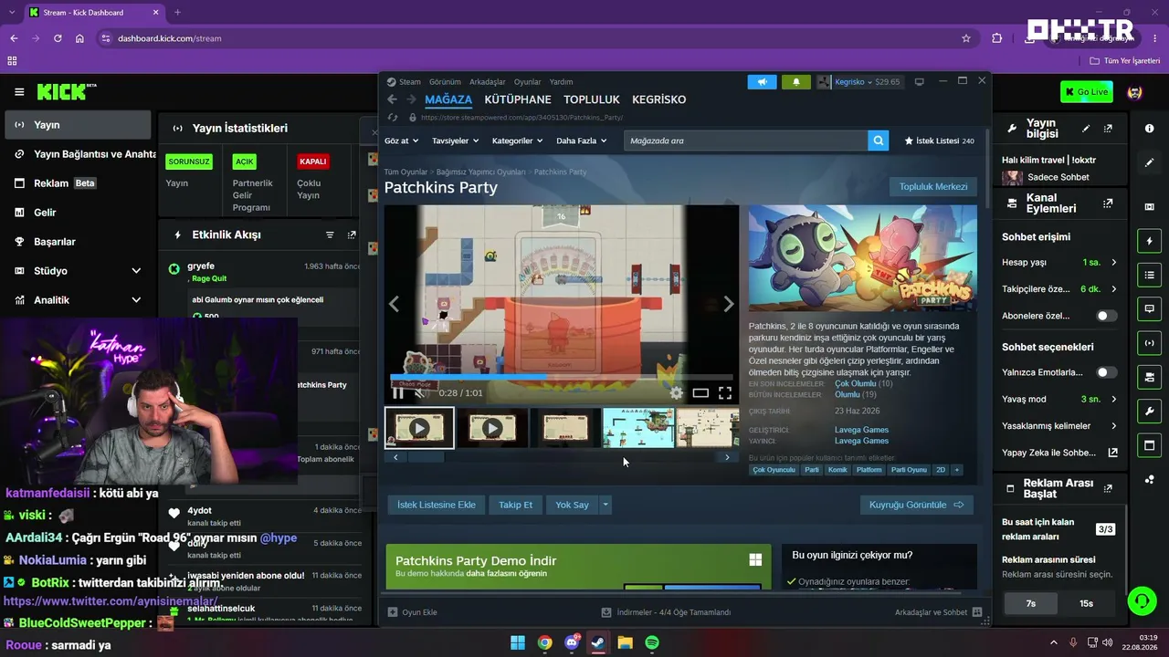The image size is (1169, 657).
Task: Pop out the Reklam Arası Başlat panel
Action: click(1108, 488)
